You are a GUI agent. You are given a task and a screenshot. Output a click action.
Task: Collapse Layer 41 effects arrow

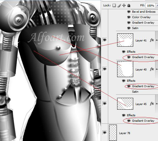tap(157, 40)
